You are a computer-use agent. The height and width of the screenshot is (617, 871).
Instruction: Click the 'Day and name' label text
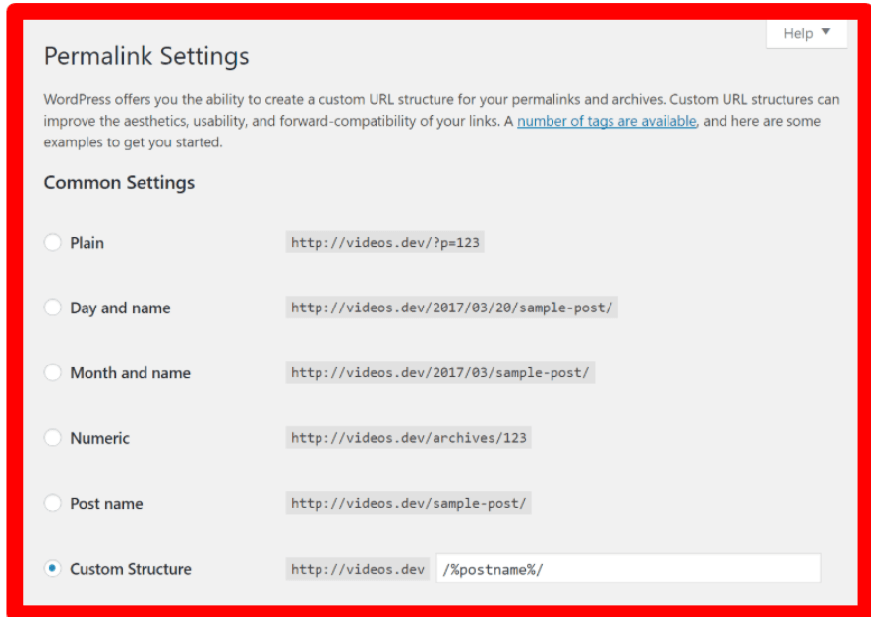click(x=120, y=308)
